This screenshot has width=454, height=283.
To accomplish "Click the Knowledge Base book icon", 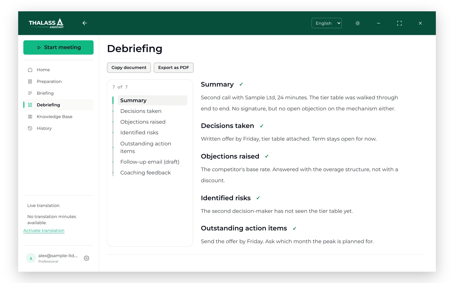I will [x=30, y=117].
